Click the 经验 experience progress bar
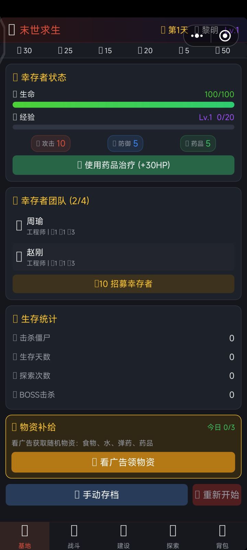The width and height of the screenshot is (247, 550). pos(123,127)
